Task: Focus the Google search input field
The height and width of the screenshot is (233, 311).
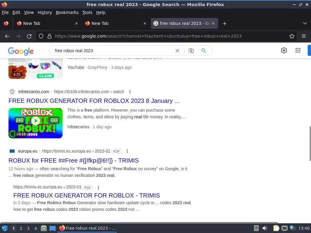Action: [113, 51]
